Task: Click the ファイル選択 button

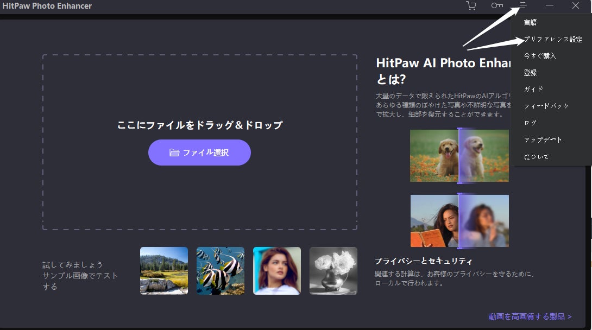Action: click(199, 153)
